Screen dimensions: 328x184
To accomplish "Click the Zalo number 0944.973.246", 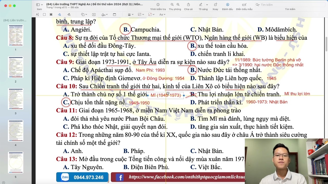I will pyautogui.click(x=89, y=177).
